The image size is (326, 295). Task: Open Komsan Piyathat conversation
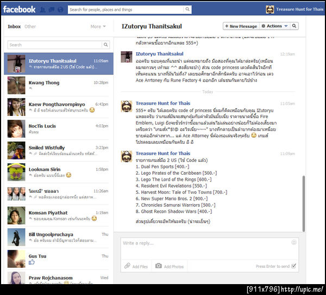pos(59,216)
